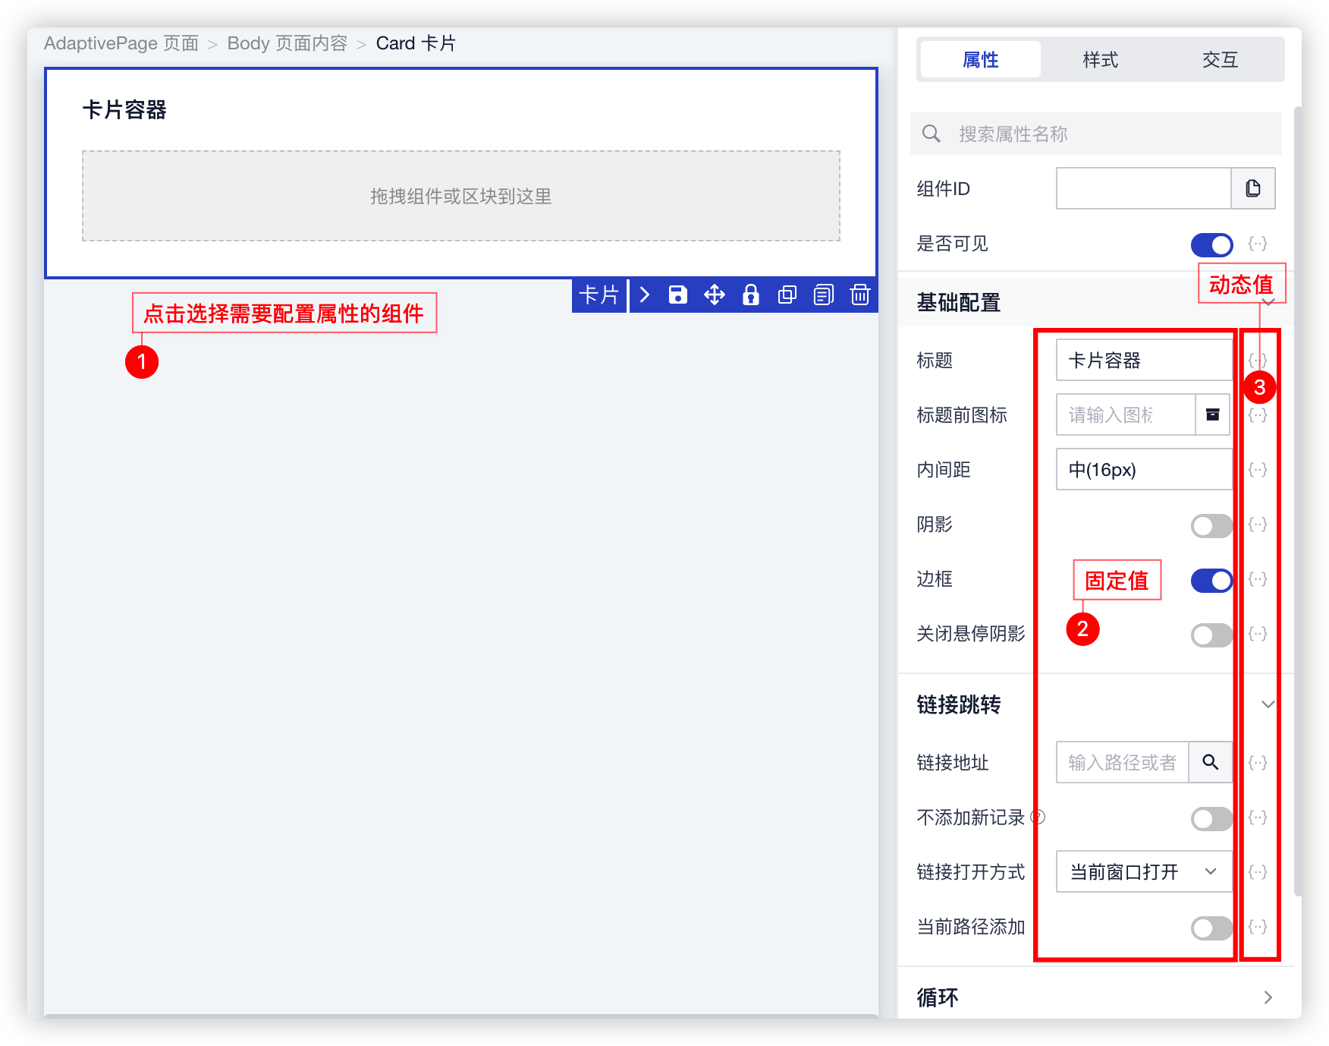
Task: Disable the 边框 toggle
Action: [1211, 580]
